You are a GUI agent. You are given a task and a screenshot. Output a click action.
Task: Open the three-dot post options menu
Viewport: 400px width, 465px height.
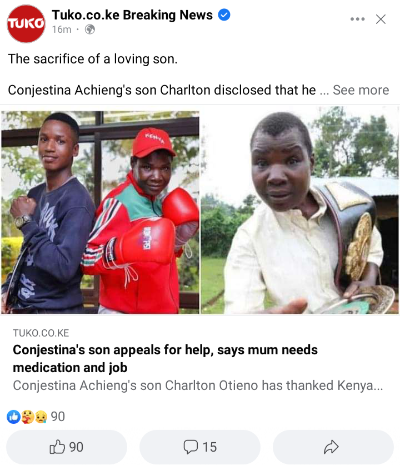357,19
